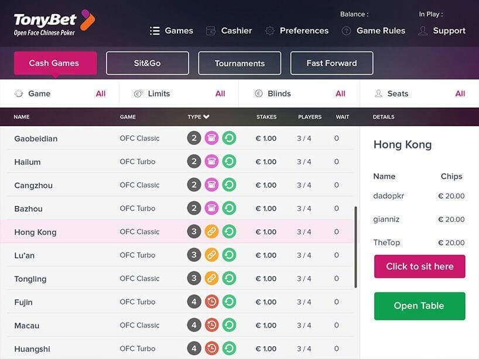The image size is (479, 359).
Task: Switch to the Sit&Go tab
Action: 148,63
